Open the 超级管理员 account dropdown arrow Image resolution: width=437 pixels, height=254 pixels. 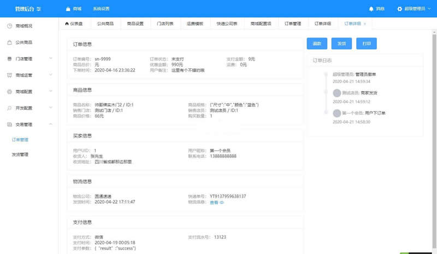pos(429,9)
